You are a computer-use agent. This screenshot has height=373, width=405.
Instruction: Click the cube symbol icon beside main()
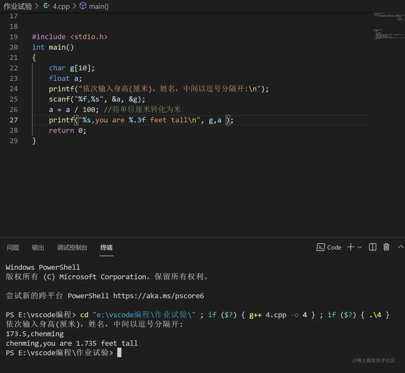(83, 6)
